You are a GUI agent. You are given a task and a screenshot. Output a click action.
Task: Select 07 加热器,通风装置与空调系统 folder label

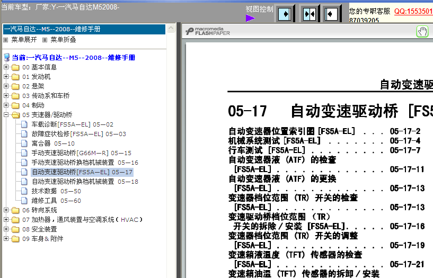click(83, 220)
